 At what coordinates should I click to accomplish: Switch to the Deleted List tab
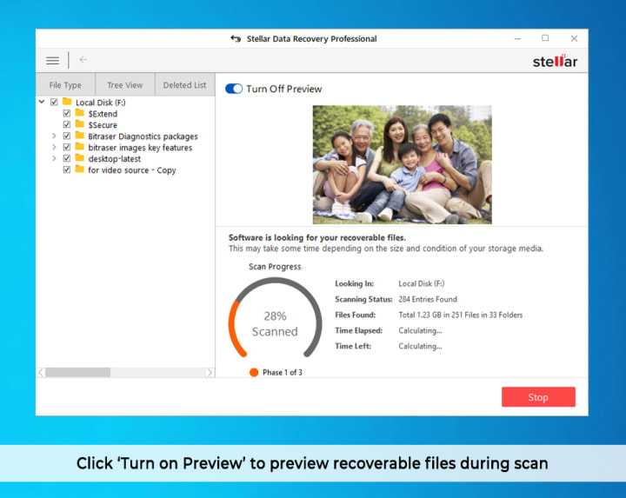coord(184,85)
